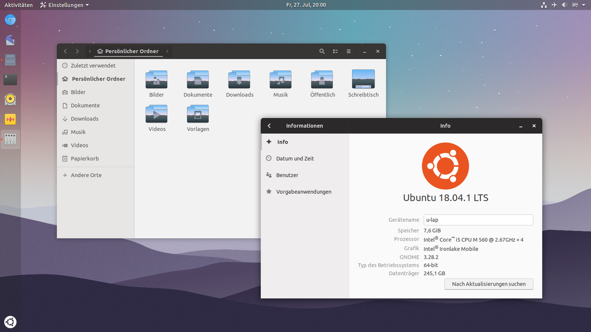
Task: Select Info in settings sidebar
Action: coord(305,142)
